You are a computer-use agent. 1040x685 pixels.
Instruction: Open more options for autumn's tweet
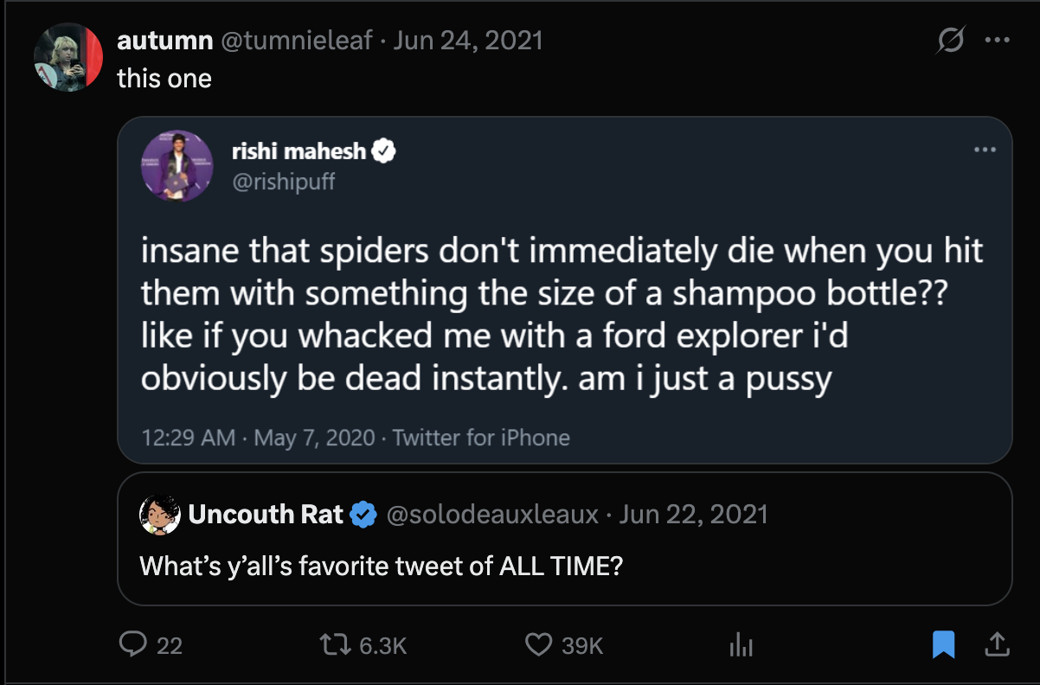click(x=998, y=41)
